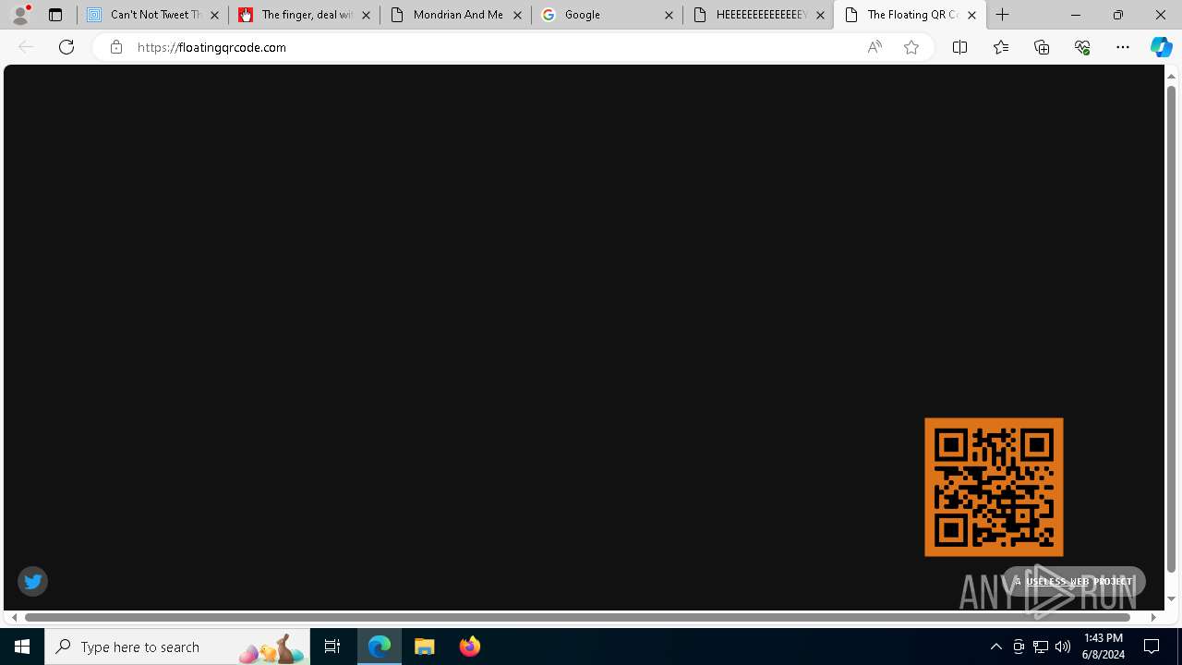Switch to the Can't Not Tweet This tab
Viewport: 1182px width, 665px height.
point(153,15)
